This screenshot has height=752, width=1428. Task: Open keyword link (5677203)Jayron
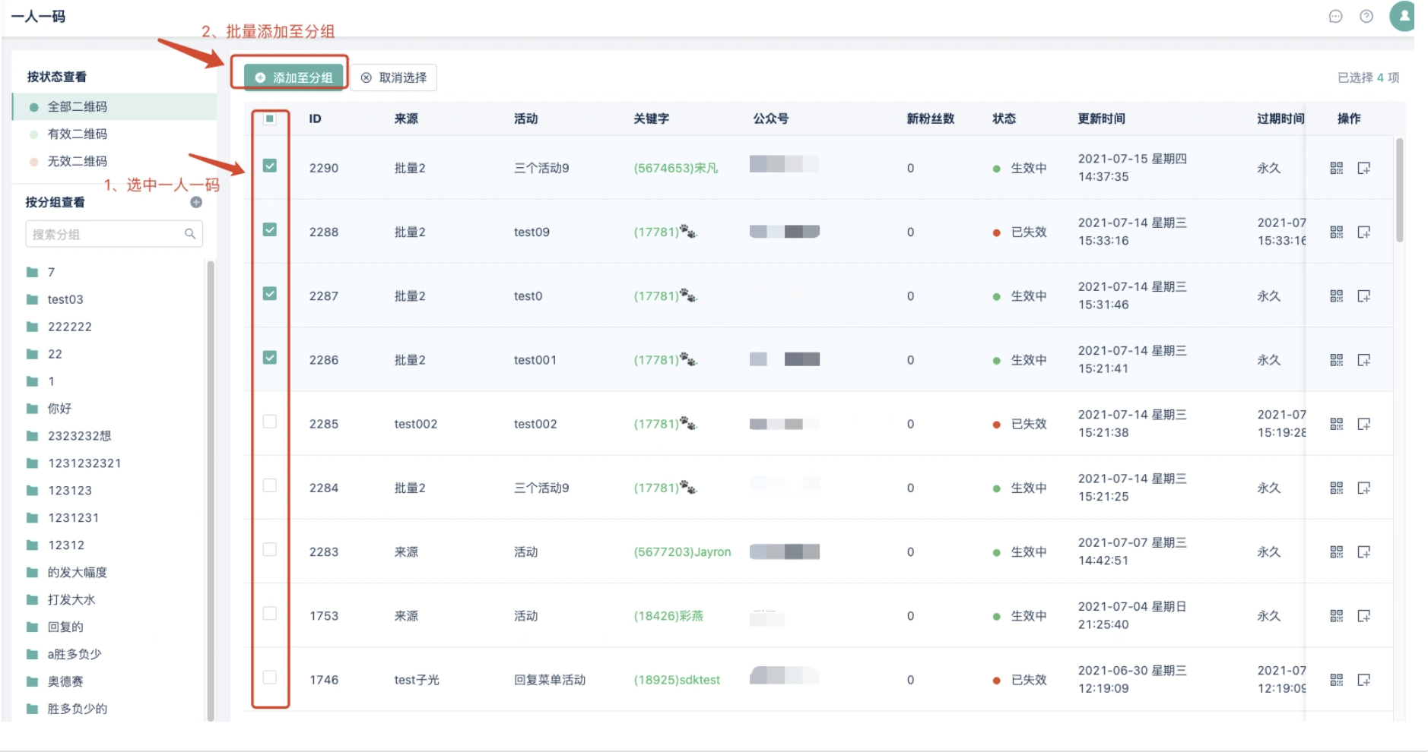coord(682,551)
